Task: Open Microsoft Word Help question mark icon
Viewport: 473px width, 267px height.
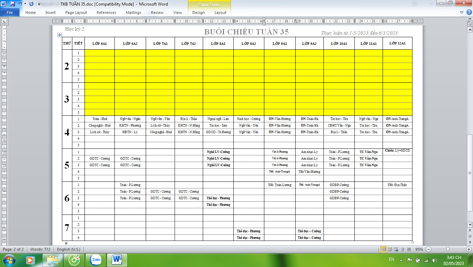Action: pyautogui.click(x=468, y=13)
